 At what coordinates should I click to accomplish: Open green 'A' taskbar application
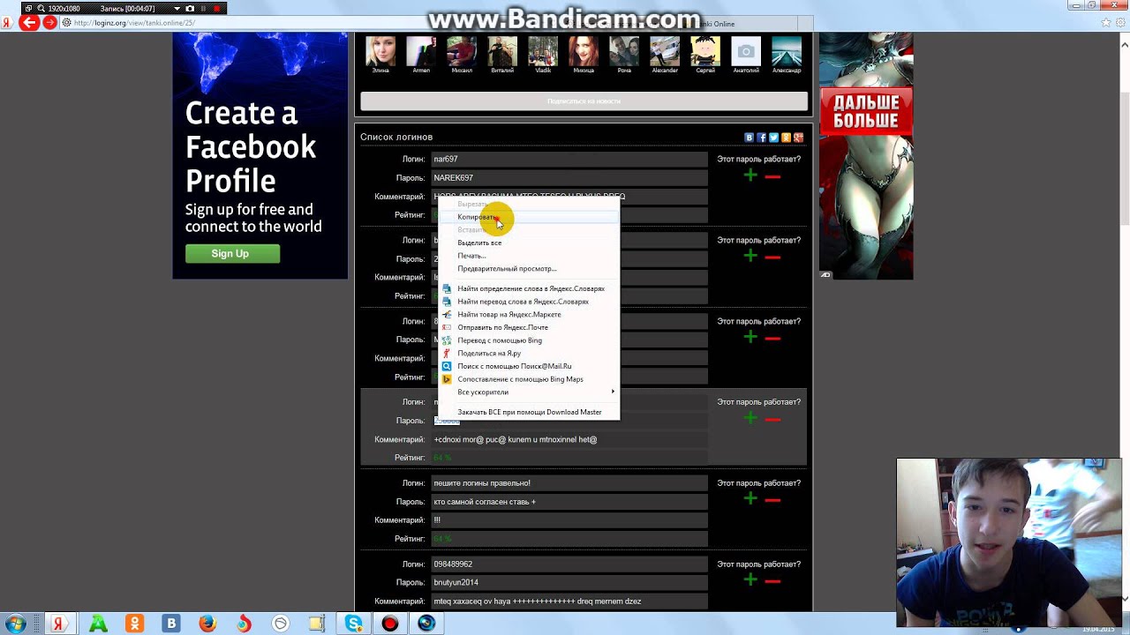tap(98, 624)
